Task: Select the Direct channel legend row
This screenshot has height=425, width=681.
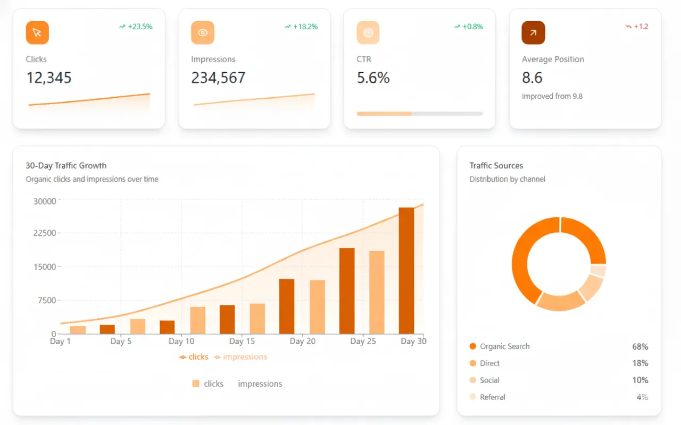Action: tap(559, 363)
